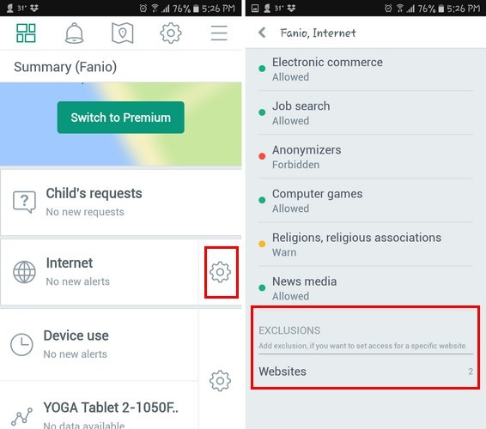The image size is (486, 429).
Task: Open Internet settings gear icon
Action: point(220,272)
